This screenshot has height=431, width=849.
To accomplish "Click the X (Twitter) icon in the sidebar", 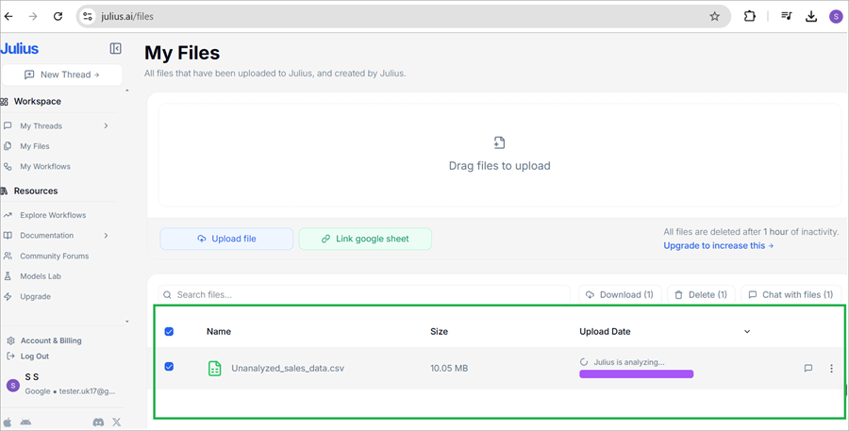I will tap(117, 423).
